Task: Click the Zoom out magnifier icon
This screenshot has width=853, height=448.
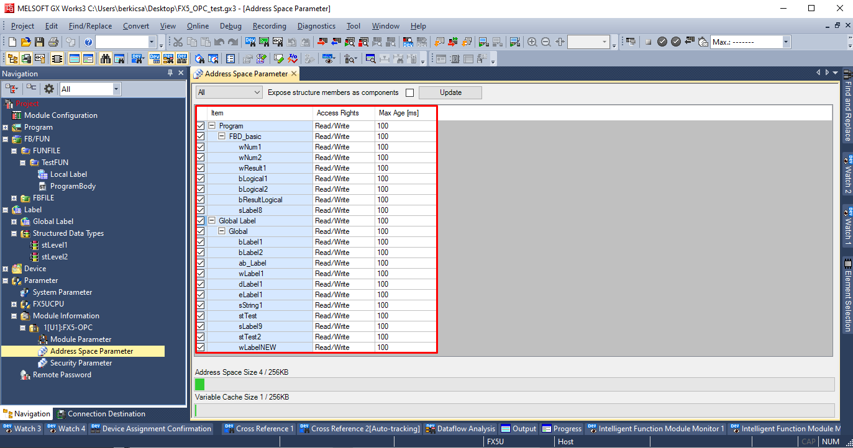Action: pyautogui.click(x=546, y=42)
